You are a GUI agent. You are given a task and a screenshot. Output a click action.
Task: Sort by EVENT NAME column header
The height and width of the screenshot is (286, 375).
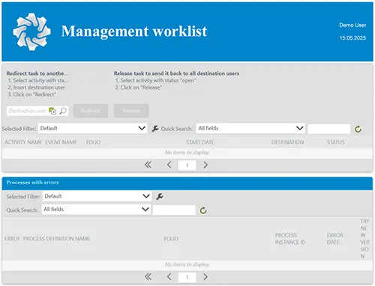(x=61, y=142)
